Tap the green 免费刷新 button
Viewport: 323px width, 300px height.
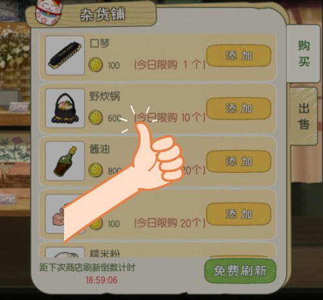point(240,271)
